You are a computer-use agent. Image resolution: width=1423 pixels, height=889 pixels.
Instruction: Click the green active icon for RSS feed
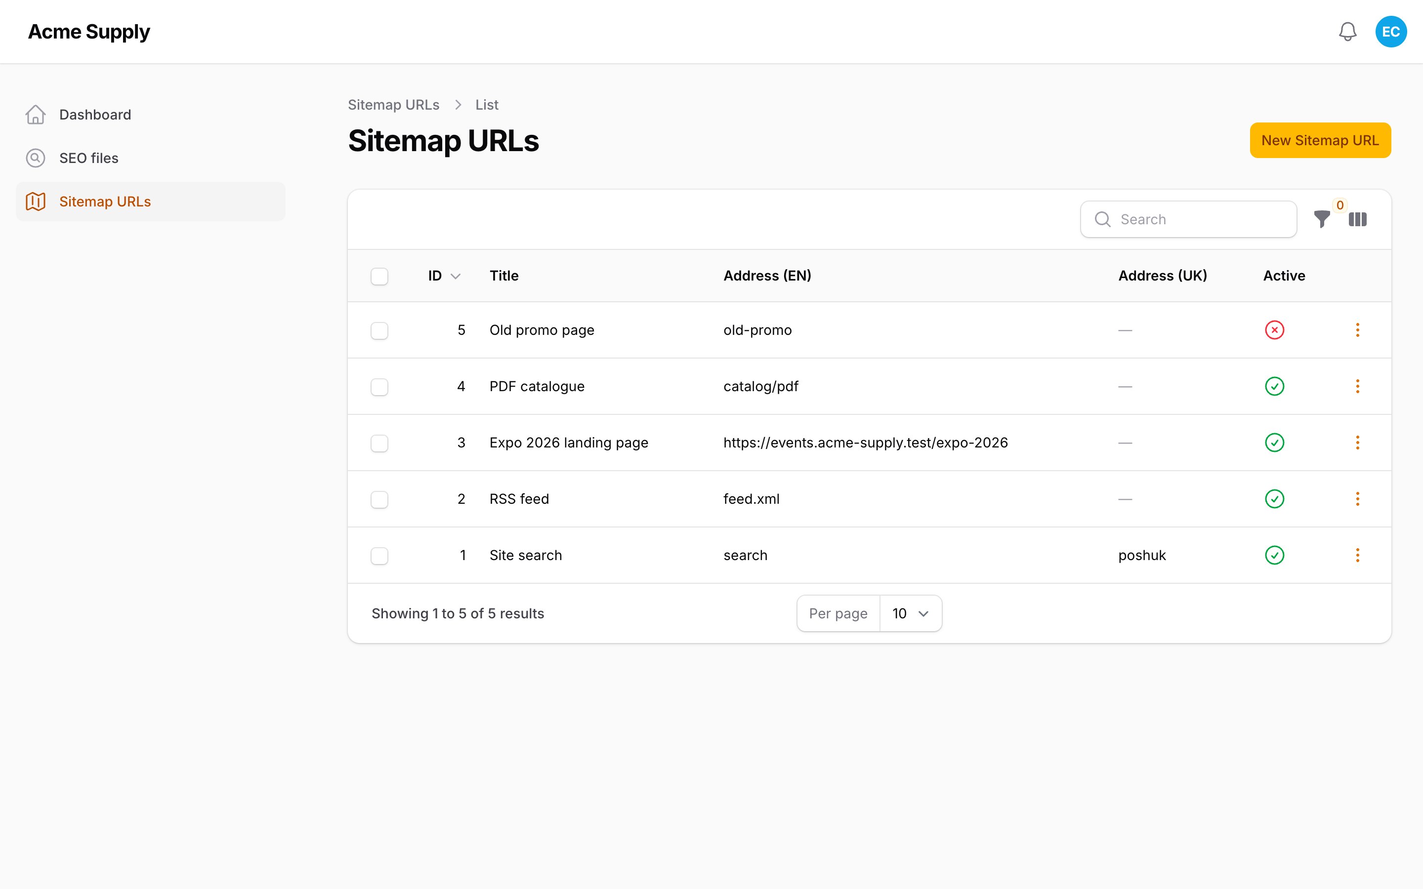tap(1274, 499)
